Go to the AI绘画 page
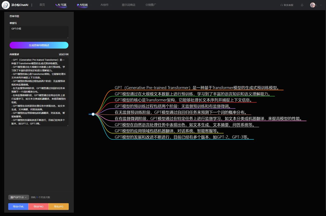Screen dimensions: 326x216 coord(83,5)
